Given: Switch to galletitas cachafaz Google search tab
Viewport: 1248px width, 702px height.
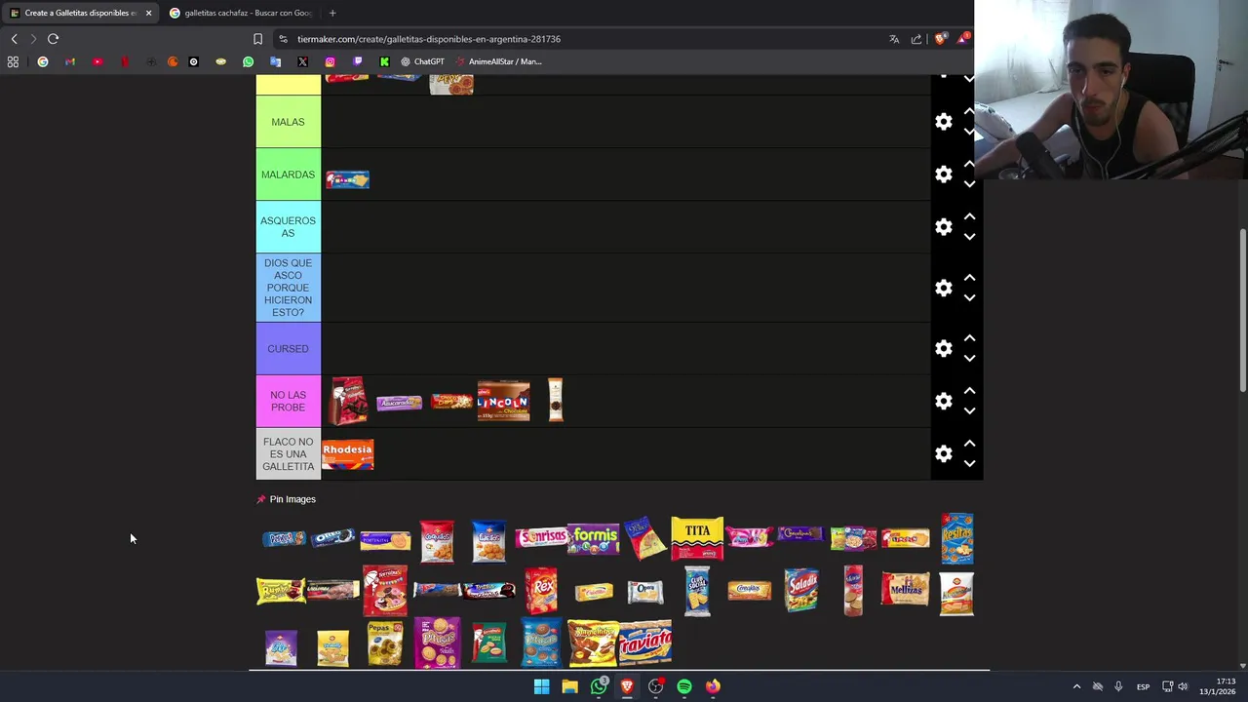Looking at the screenshot, I should (x=241, y=13).
